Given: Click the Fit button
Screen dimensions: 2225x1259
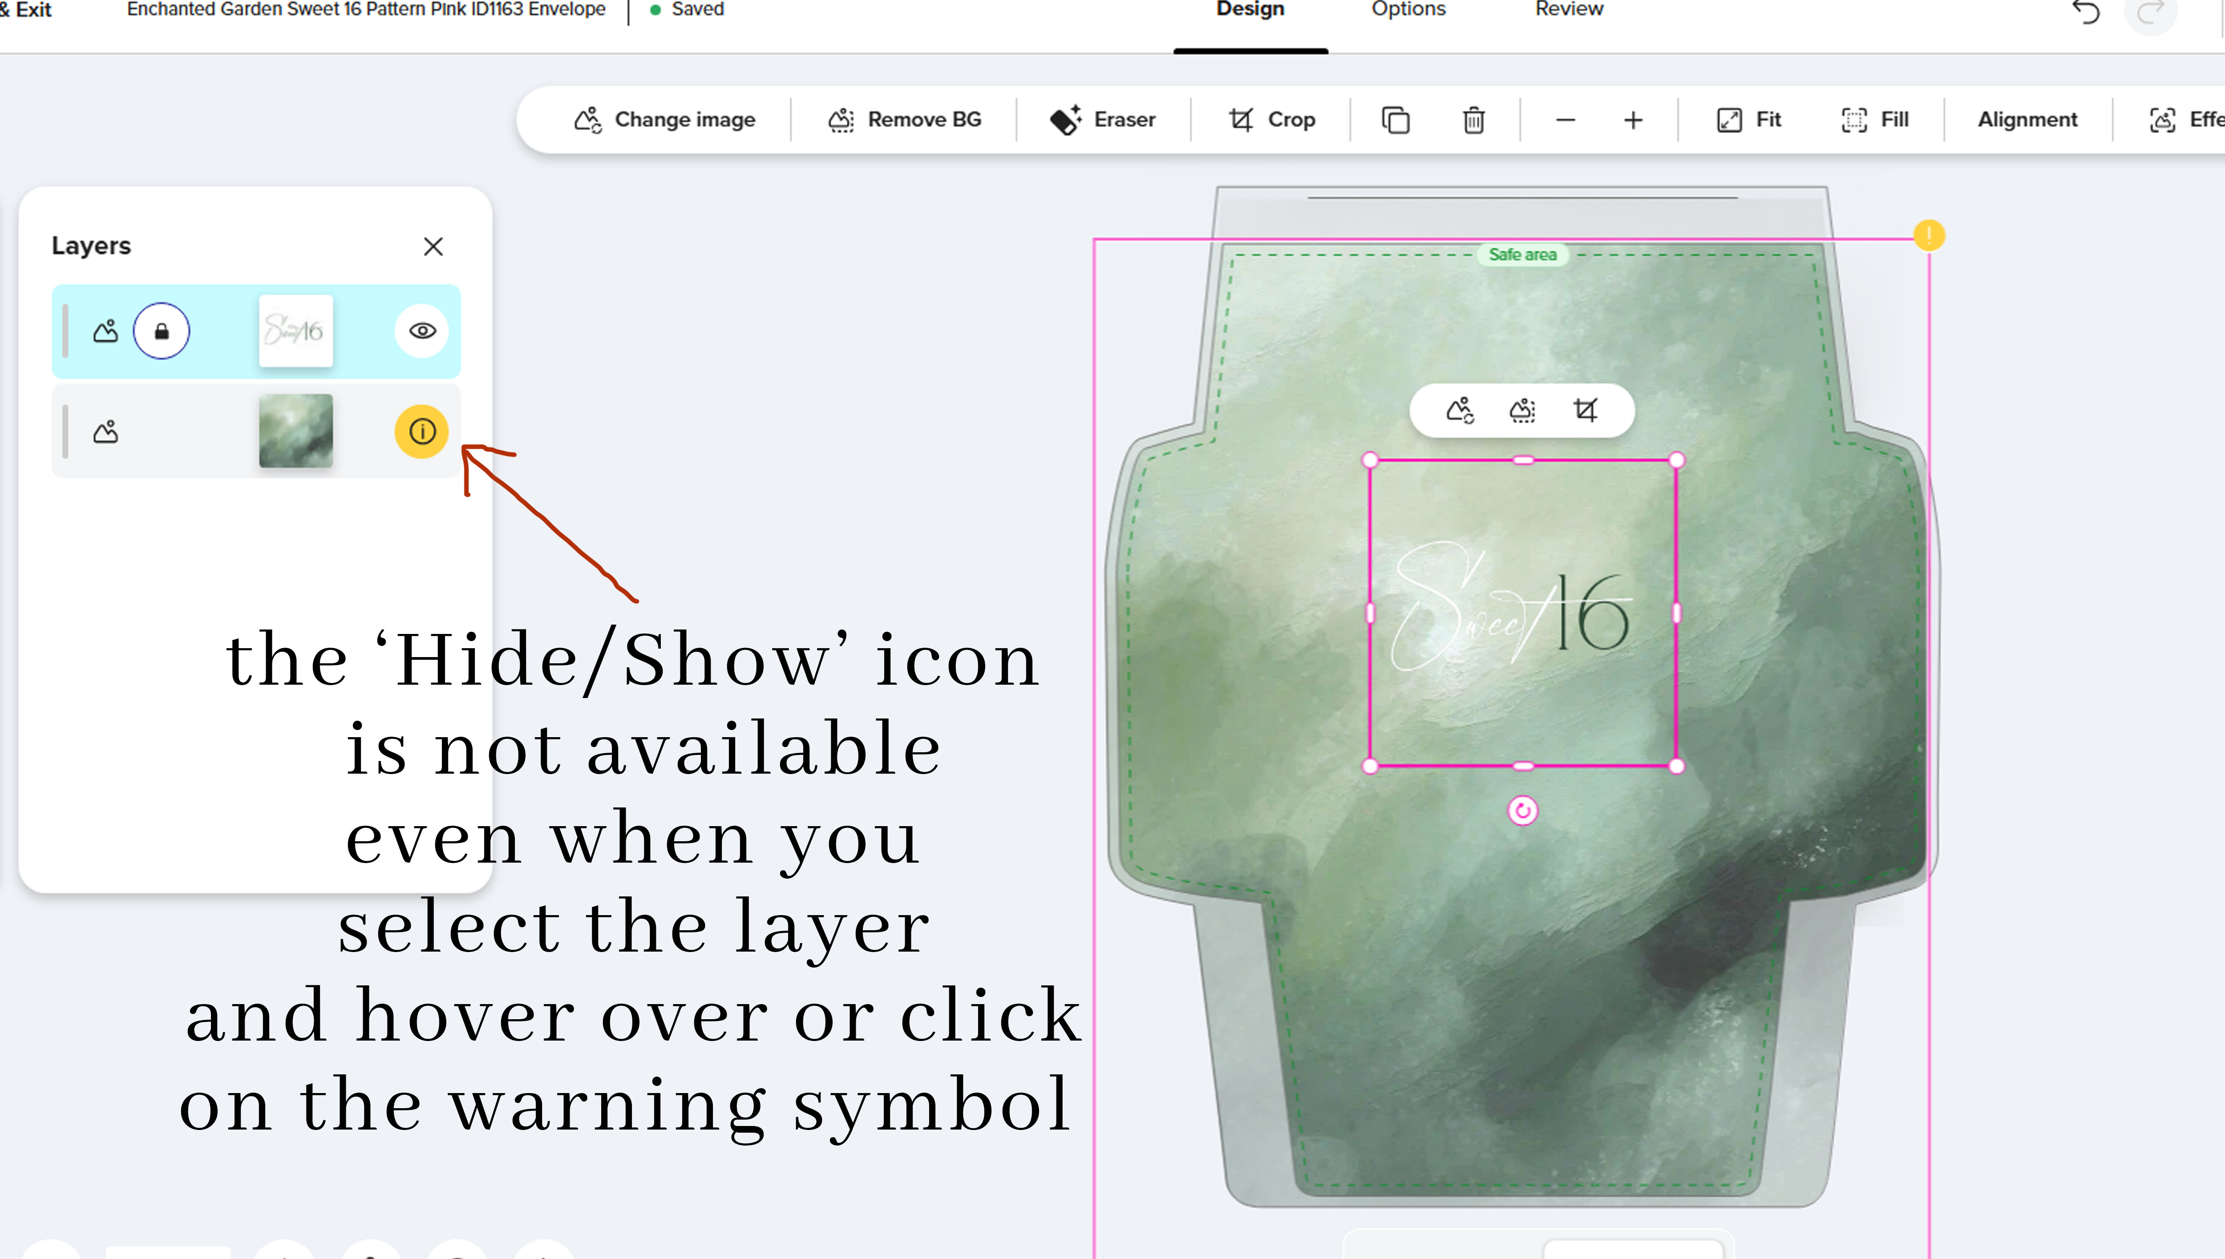Looking at the screenshot, I should 1748,119.
